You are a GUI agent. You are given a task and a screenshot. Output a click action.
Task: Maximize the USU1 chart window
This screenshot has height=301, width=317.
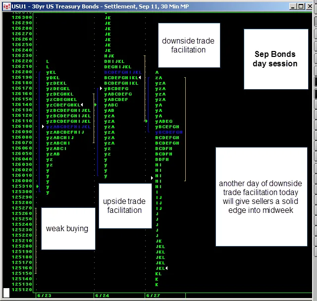click(301, 5)
